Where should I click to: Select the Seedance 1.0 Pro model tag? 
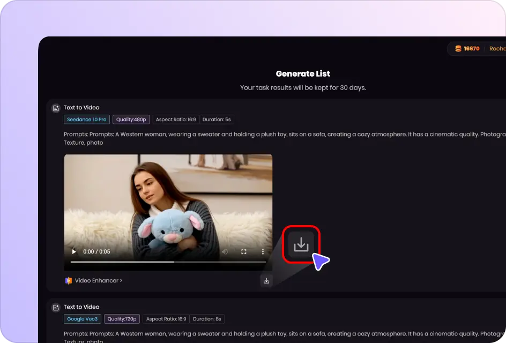pos(86,120)
